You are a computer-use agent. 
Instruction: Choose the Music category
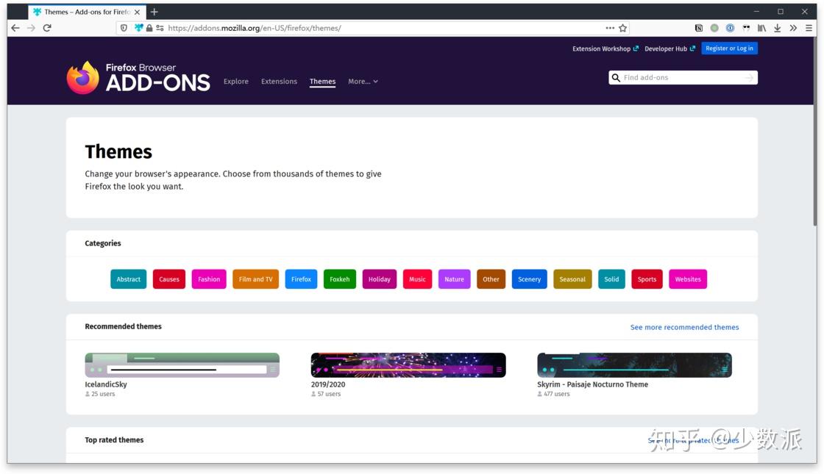point(417,279)
